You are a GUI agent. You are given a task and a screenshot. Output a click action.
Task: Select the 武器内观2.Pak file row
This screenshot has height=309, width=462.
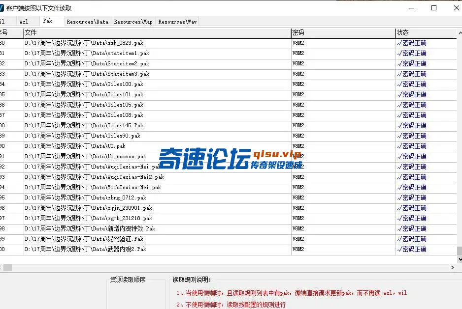(229, 249)
